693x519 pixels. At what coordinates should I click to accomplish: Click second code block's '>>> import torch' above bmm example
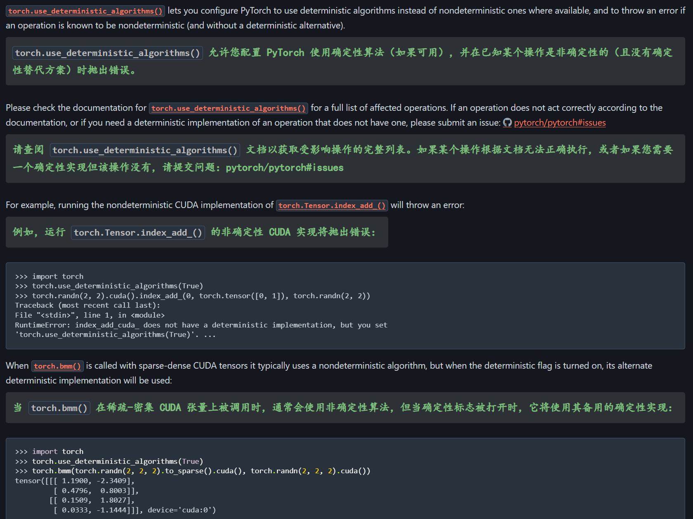click(49, 451)
